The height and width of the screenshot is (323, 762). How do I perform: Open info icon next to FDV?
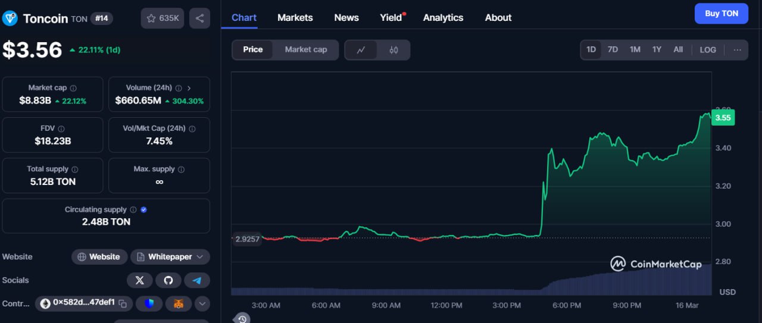click(x=61, y=128)
